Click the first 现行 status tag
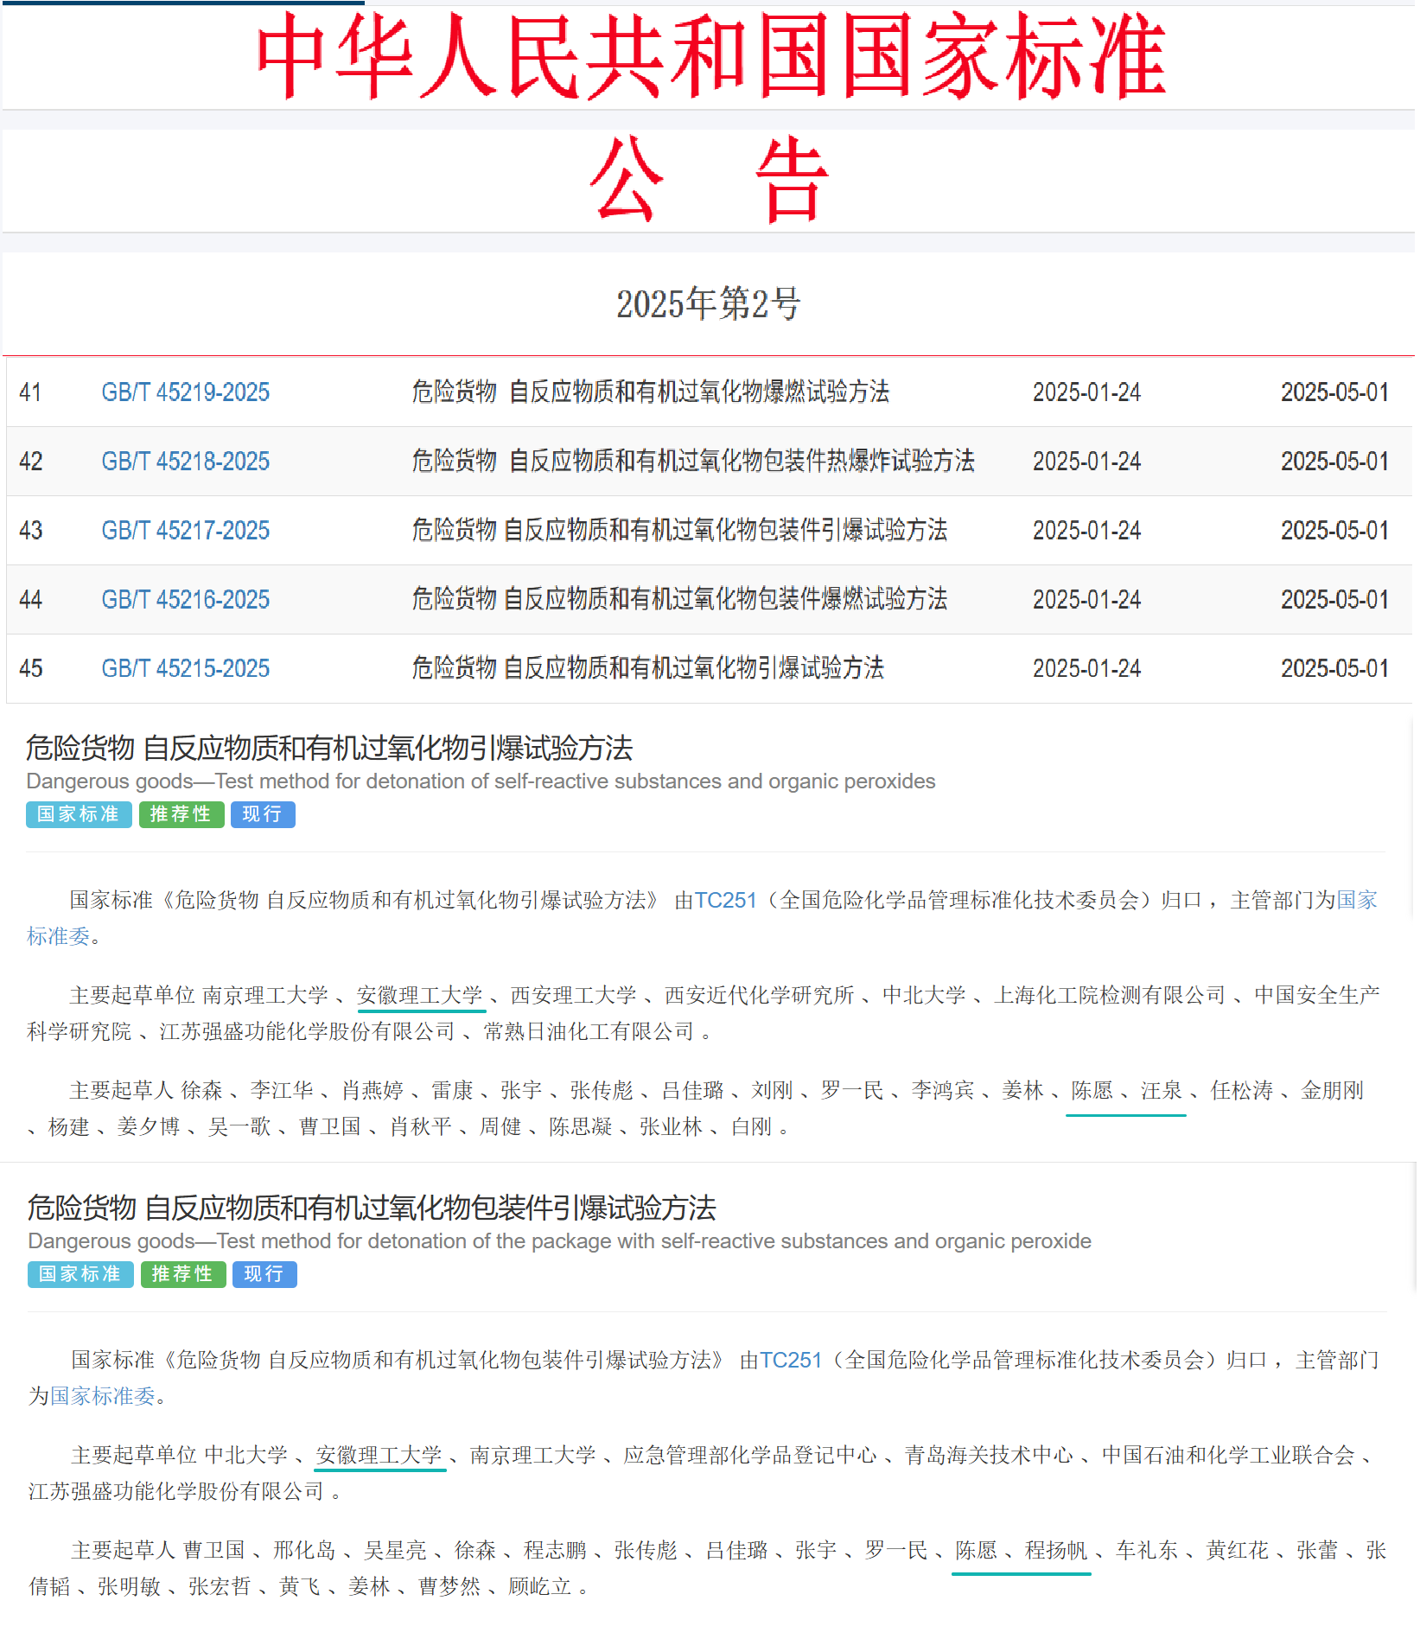1420x1626 pixels. coord(263,814)
